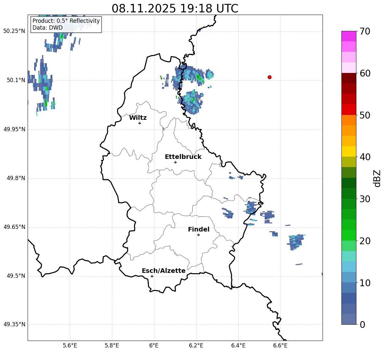The height and width of the screenshot is (352, 385).
Task: Click the cross marker below Wiltz
Action: (x=140, y=123)
